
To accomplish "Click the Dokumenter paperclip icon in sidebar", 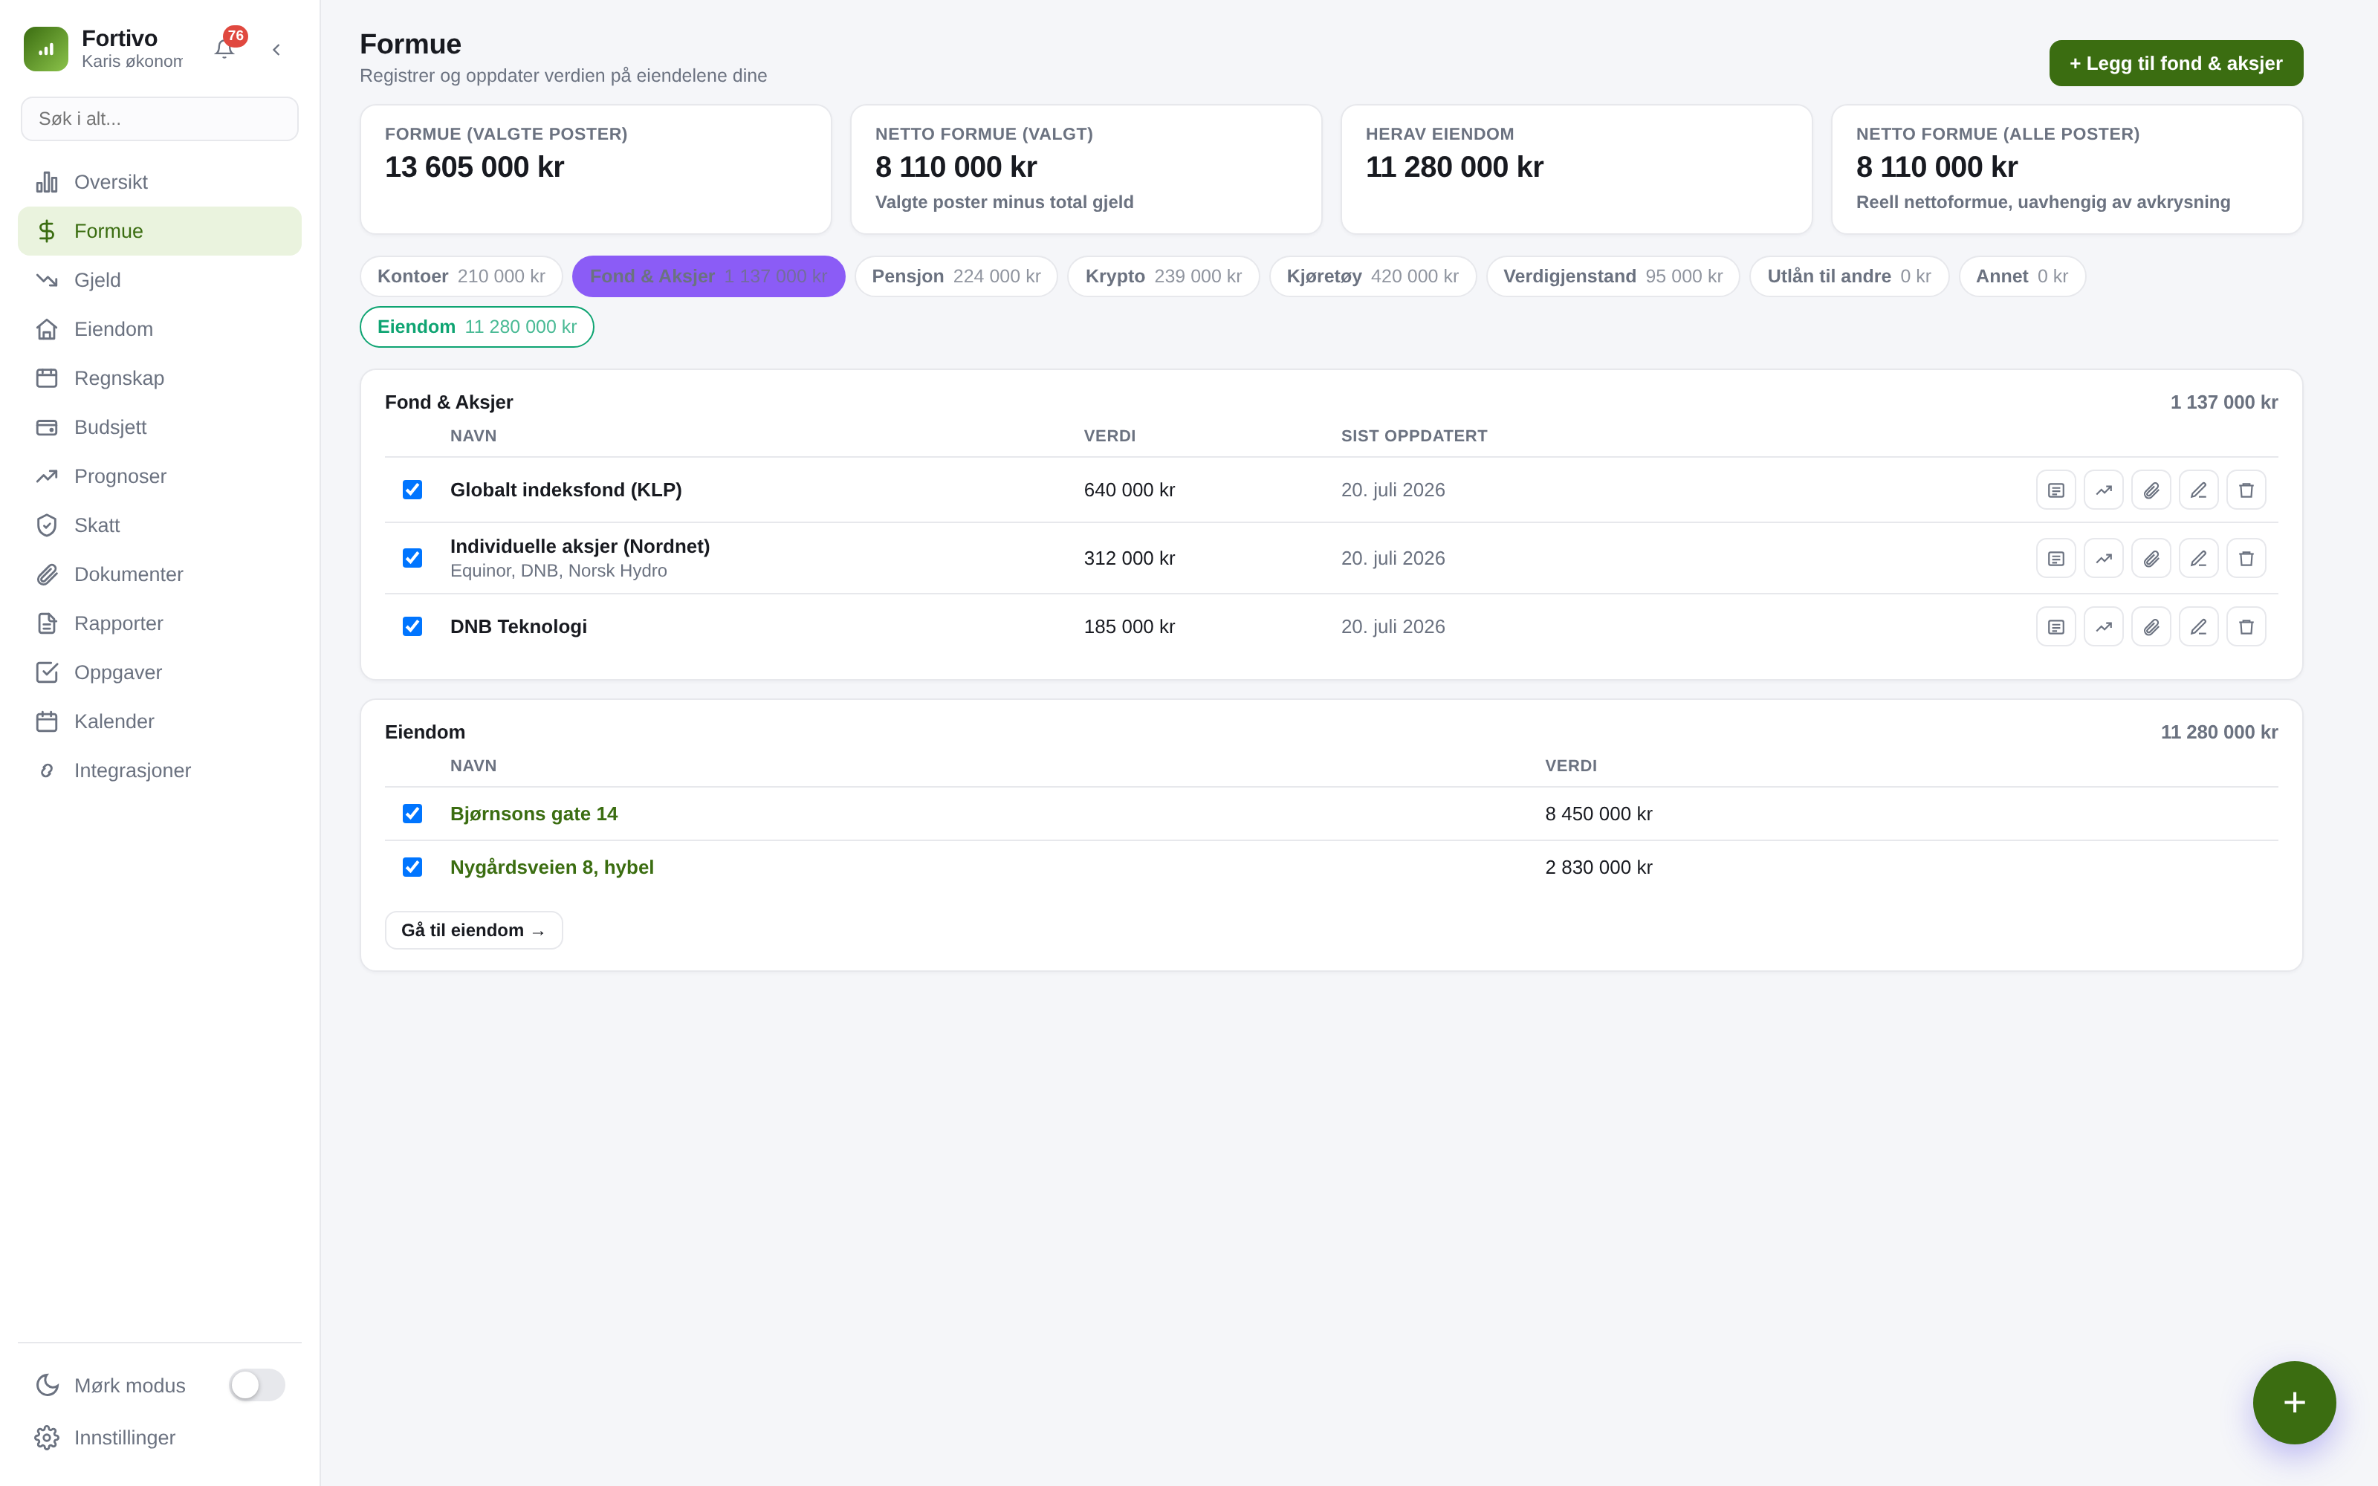I will click(47, 575).
